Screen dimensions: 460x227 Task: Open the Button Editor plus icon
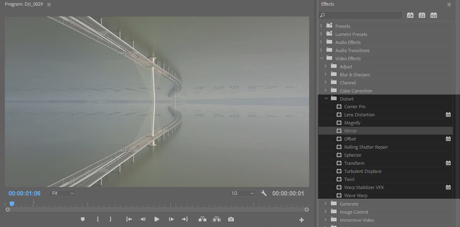pos(301,220)
